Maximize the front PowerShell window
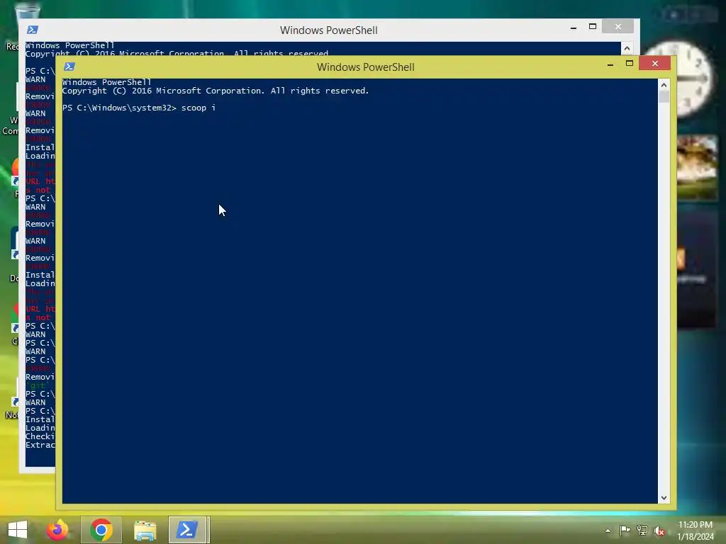 [x=630, y=63]
